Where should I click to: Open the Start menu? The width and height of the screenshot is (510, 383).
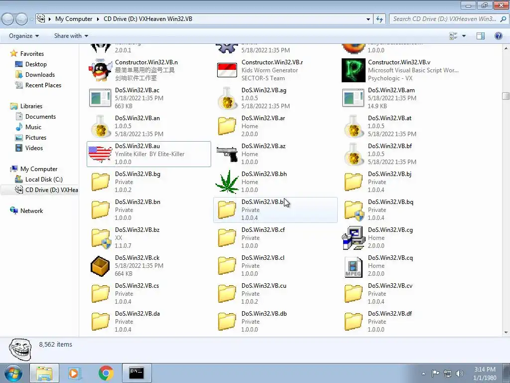point(13,373)
